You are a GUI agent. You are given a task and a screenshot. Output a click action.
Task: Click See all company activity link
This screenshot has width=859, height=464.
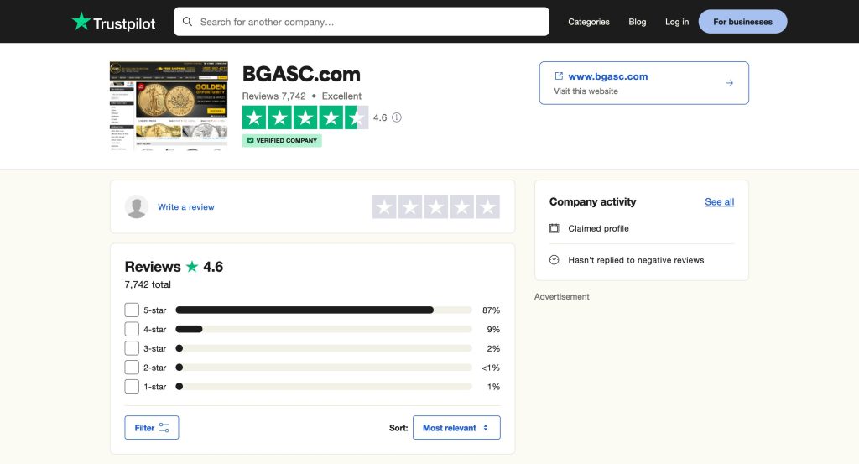click(719, 202)
